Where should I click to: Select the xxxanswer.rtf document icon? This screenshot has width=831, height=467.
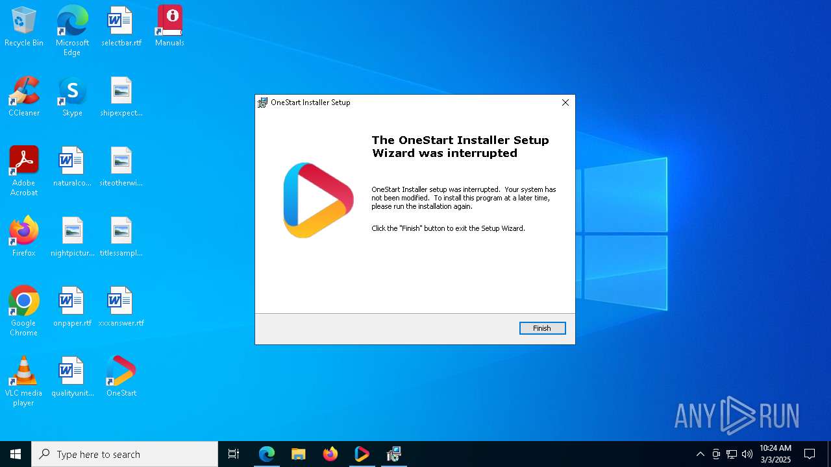tap(121, 307)
